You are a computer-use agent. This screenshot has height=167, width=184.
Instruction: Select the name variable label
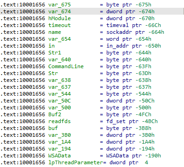[x=55, y=32]
